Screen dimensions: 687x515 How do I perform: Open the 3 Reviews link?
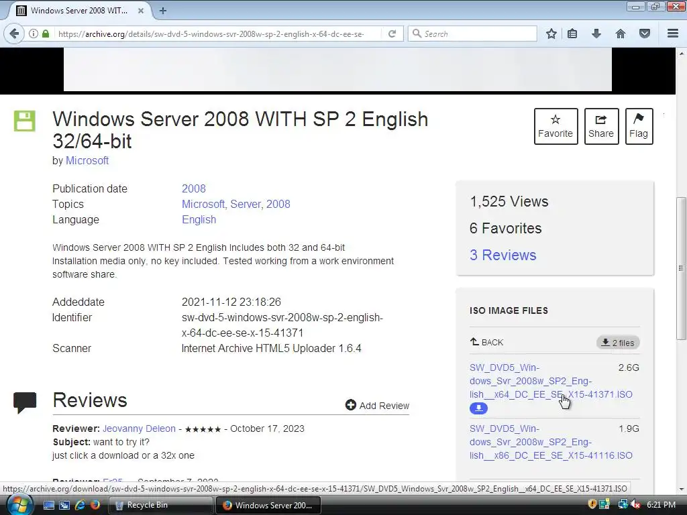[x=503, y=255]
